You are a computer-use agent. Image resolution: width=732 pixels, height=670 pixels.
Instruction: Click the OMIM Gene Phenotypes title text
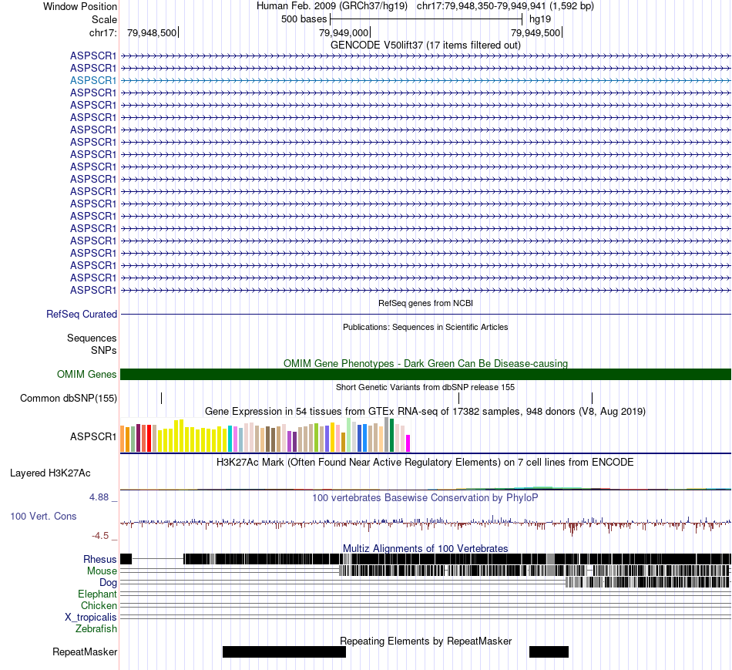[x=425, y=363]
